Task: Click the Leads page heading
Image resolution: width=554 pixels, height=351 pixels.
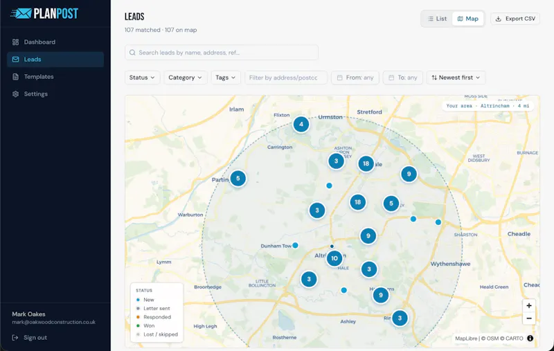Action: point(134,17)
